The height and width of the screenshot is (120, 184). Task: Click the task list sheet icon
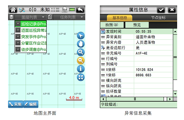pyautogui.click(x=50, y=17)
